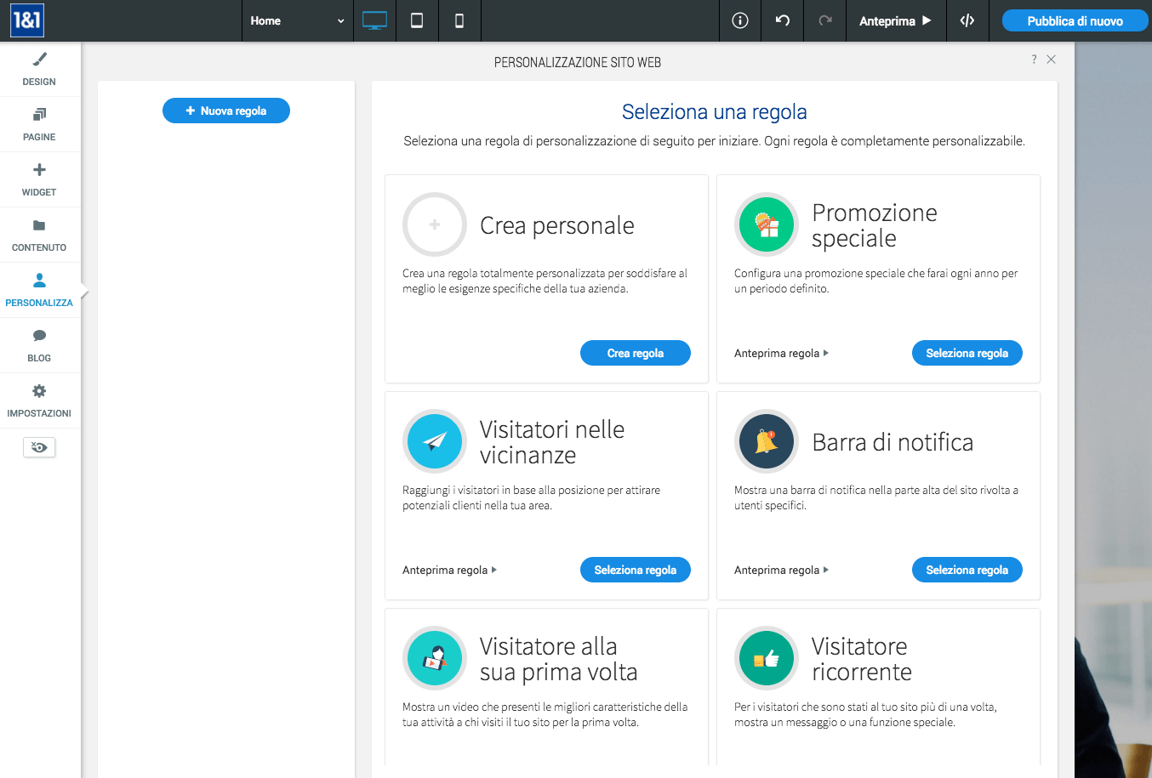Open the site info icon
This screenshot has width=1152, height=778.
[740, 20]
